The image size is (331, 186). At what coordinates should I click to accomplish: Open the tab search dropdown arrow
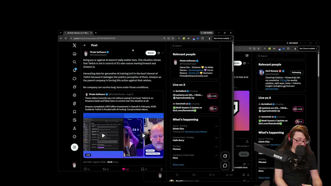61,33
